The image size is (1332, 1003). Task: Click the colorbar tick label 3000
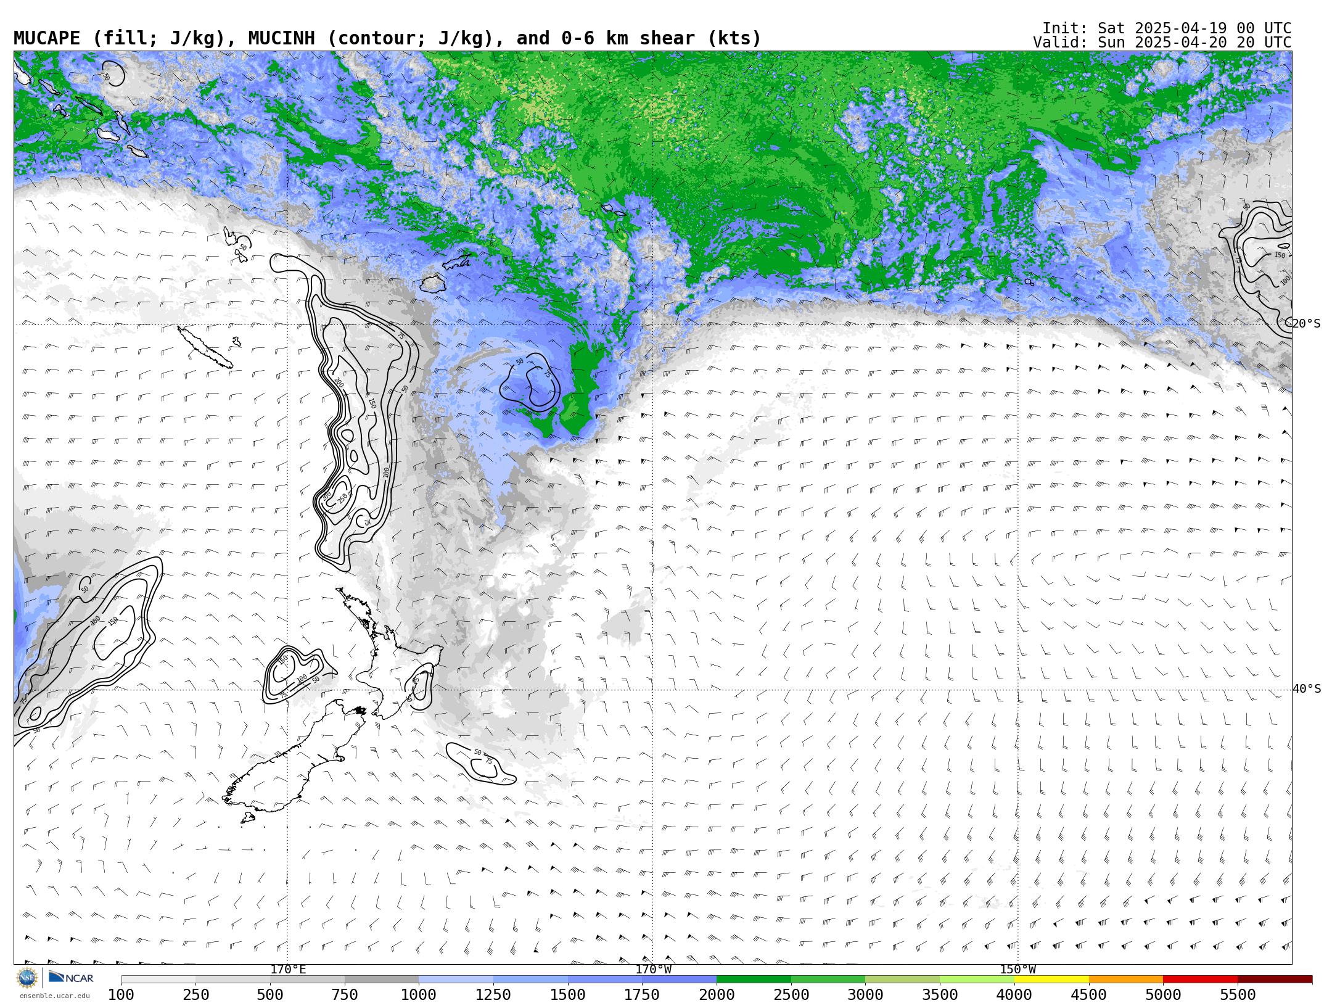[865, 995]
